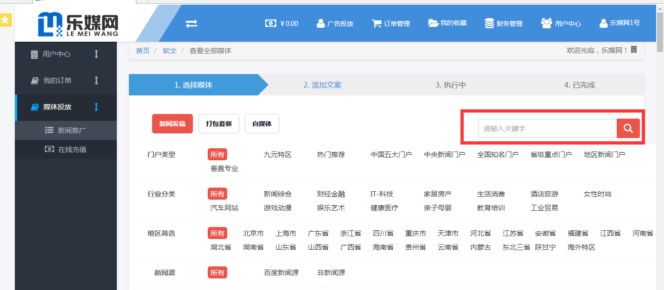
Task: Select 所有 in 新闻源 filter
Action: [x=217, y=273]
